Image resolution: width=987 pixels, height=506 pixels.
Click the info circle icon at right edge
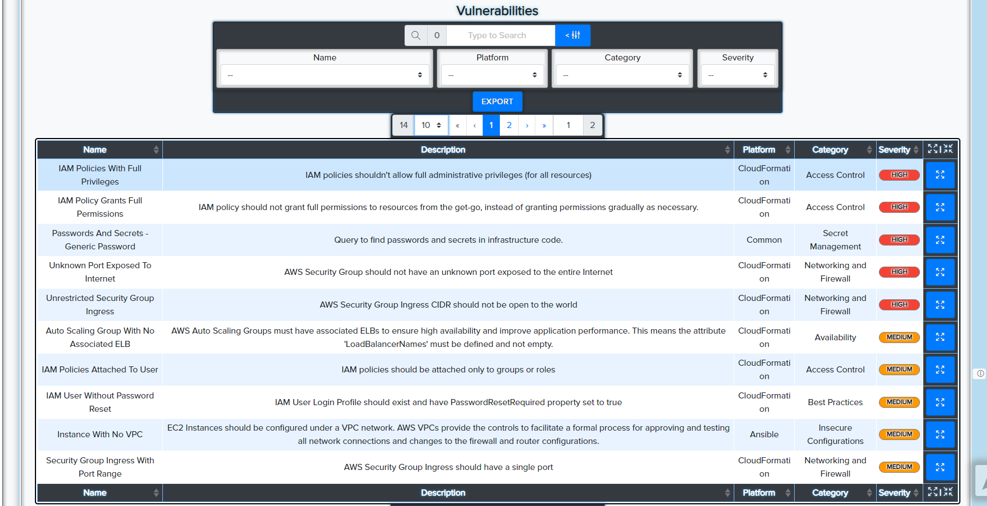(x=980, y=374)
